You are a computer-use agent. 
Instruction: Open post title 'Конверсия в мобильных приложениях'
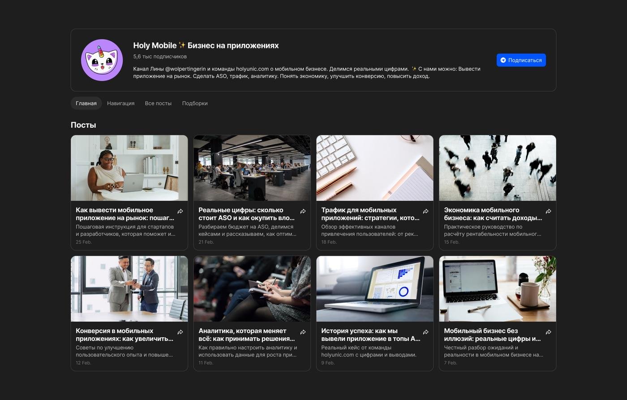(125, 335)
